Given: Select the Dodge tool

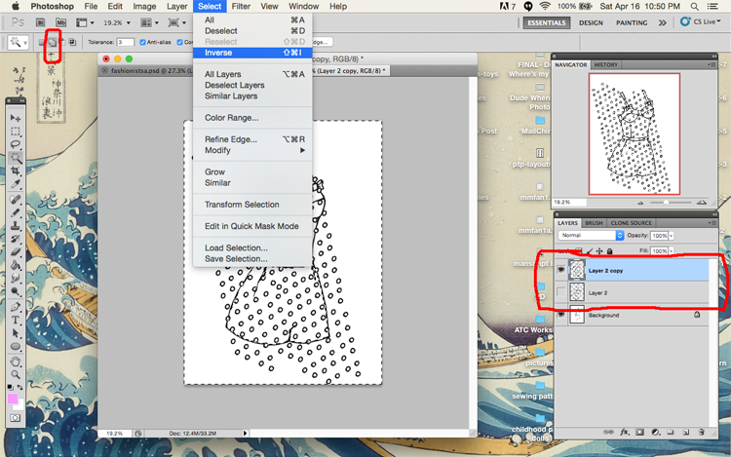Looking at the screenshot, I should (16, 292).
